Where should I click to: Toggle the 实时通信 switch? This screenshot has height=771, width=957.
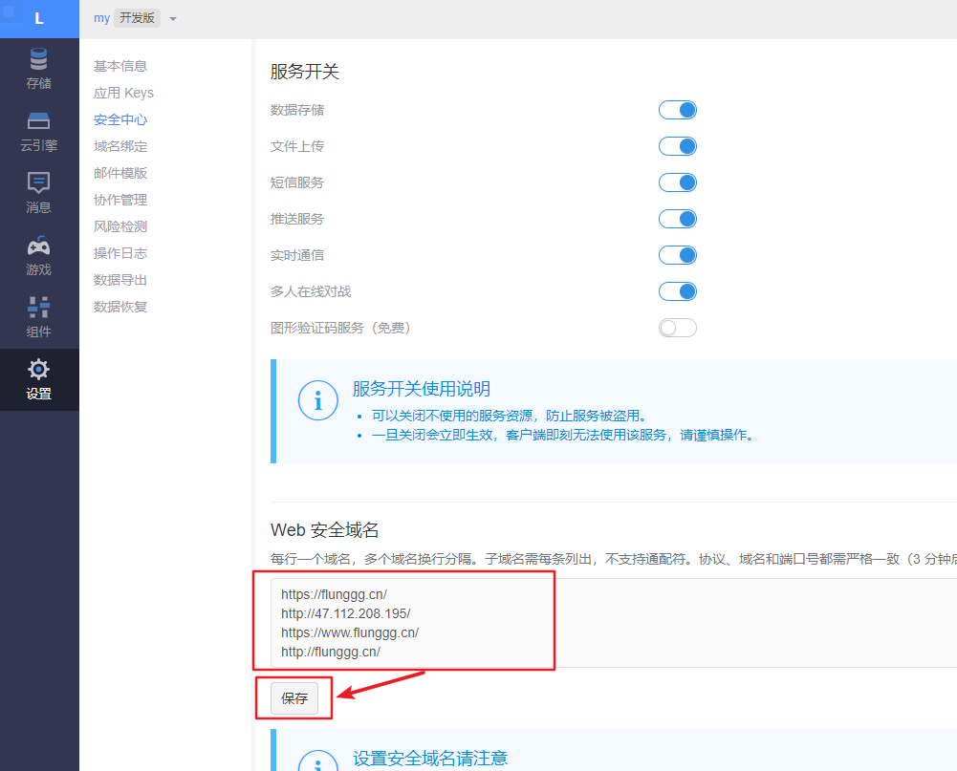coord(678,255)
